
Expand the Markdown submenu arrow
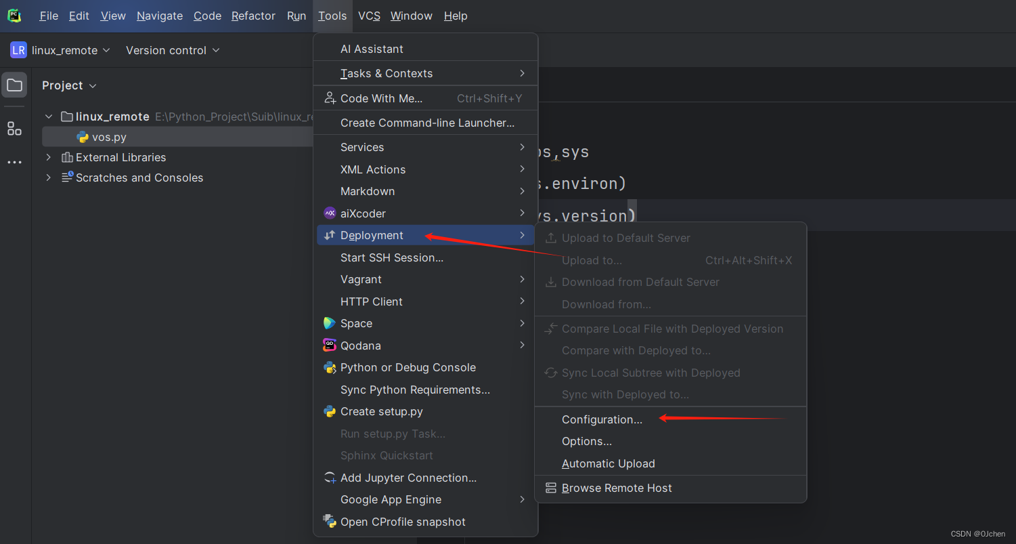pyautogui.click(x=522, y=191)
